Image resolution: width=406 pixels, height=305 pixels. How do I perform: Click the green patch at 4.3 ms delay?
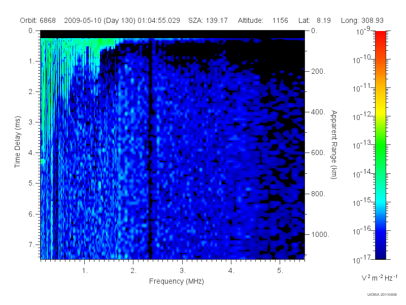click(x=43, y=161)
